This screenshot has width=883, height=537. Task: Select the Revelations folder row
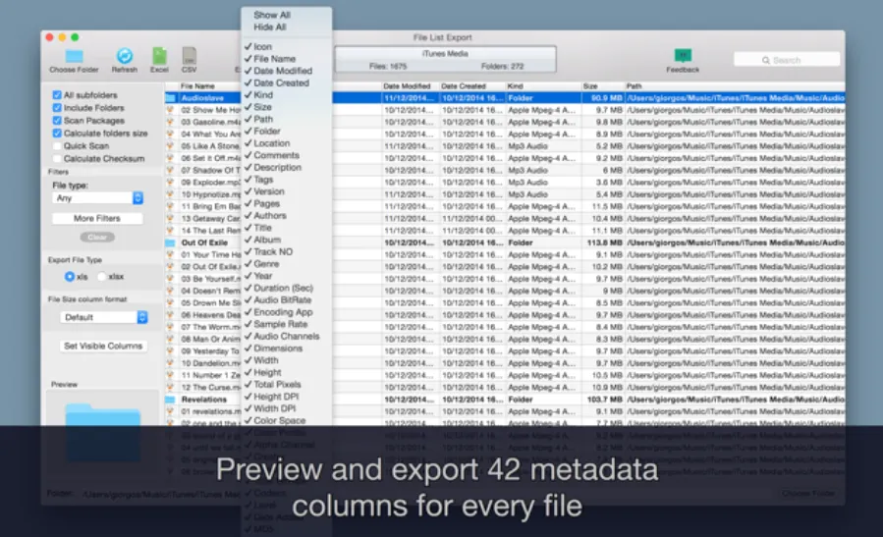click(x=505, y=400)
